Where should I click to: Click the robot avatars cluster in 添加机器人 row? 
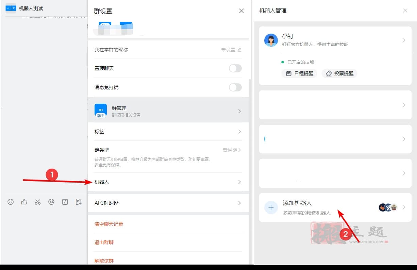[388, 207]
